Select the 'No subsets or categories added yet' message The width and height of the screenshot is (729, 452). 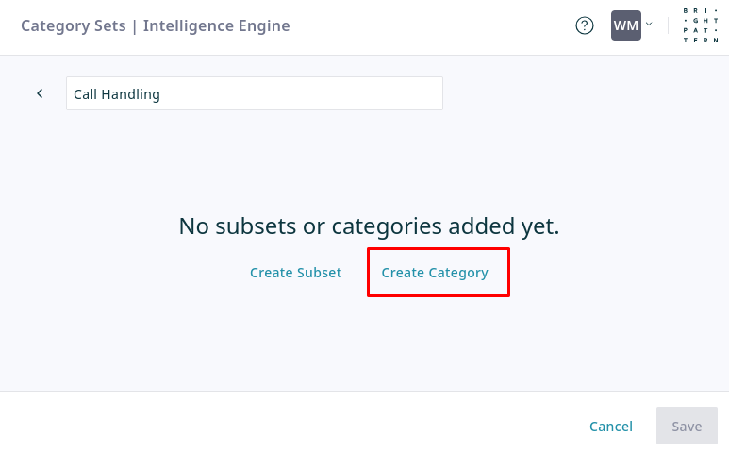click(369, 226)
